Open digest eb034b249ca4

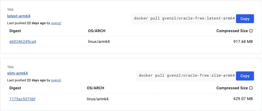pyautogui.click(x=23, y=41)
